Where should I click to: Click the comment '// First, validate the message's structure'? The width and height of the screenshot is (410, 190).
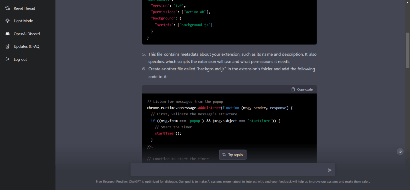[194, 114]
